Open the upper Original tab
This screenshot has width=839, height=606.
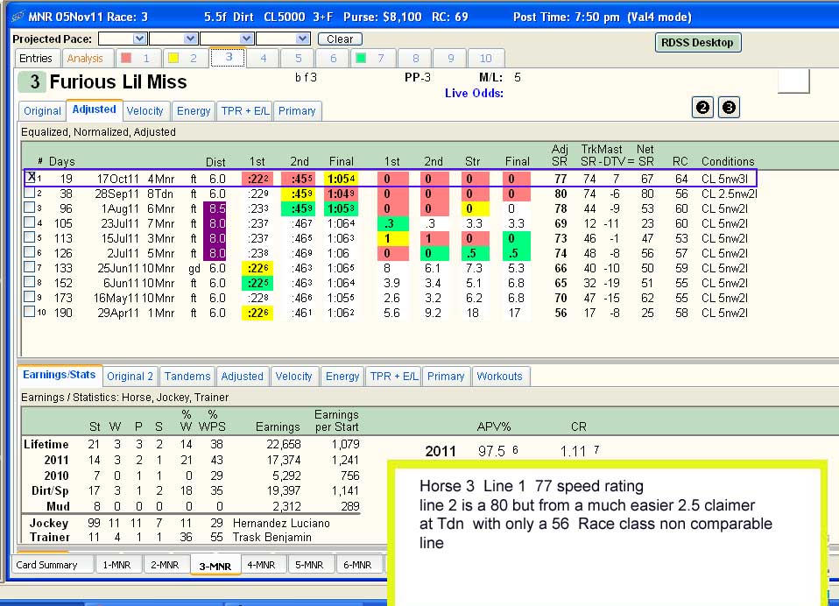click(42, 110)
